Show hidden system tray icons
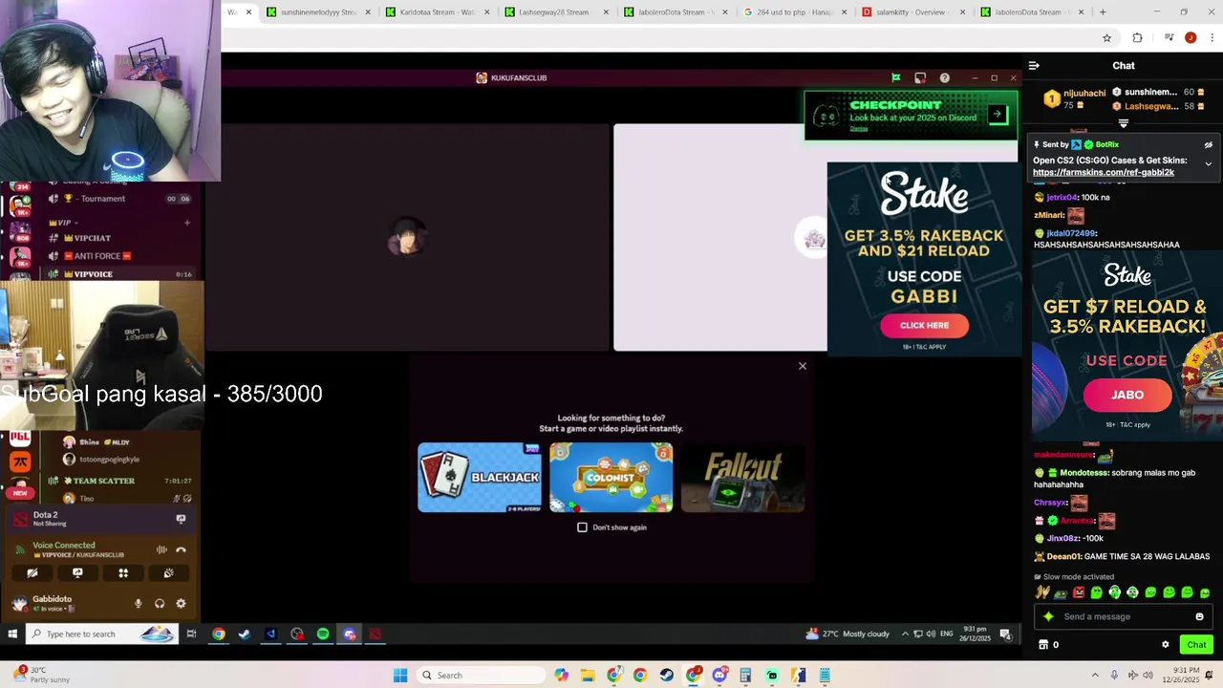Image resolution: width=1223 pixels, height=688 pixels. click(1095, 676)
